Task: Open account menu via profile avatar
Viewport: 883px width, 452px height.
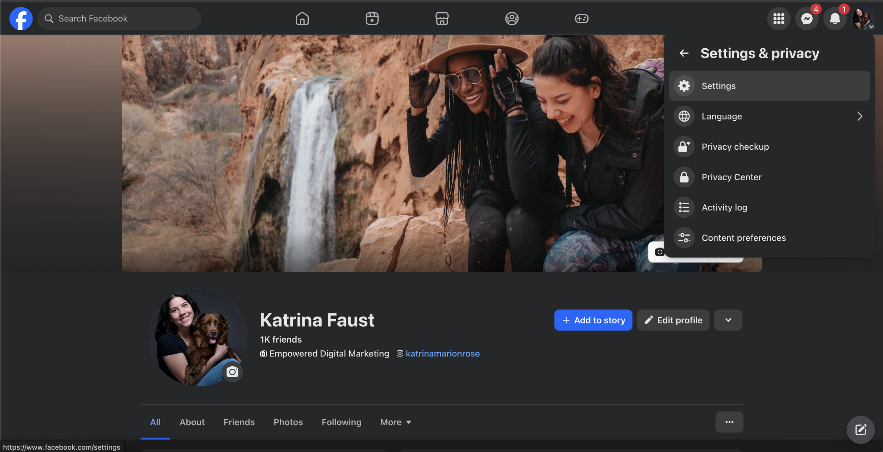Action: point(863,18)
